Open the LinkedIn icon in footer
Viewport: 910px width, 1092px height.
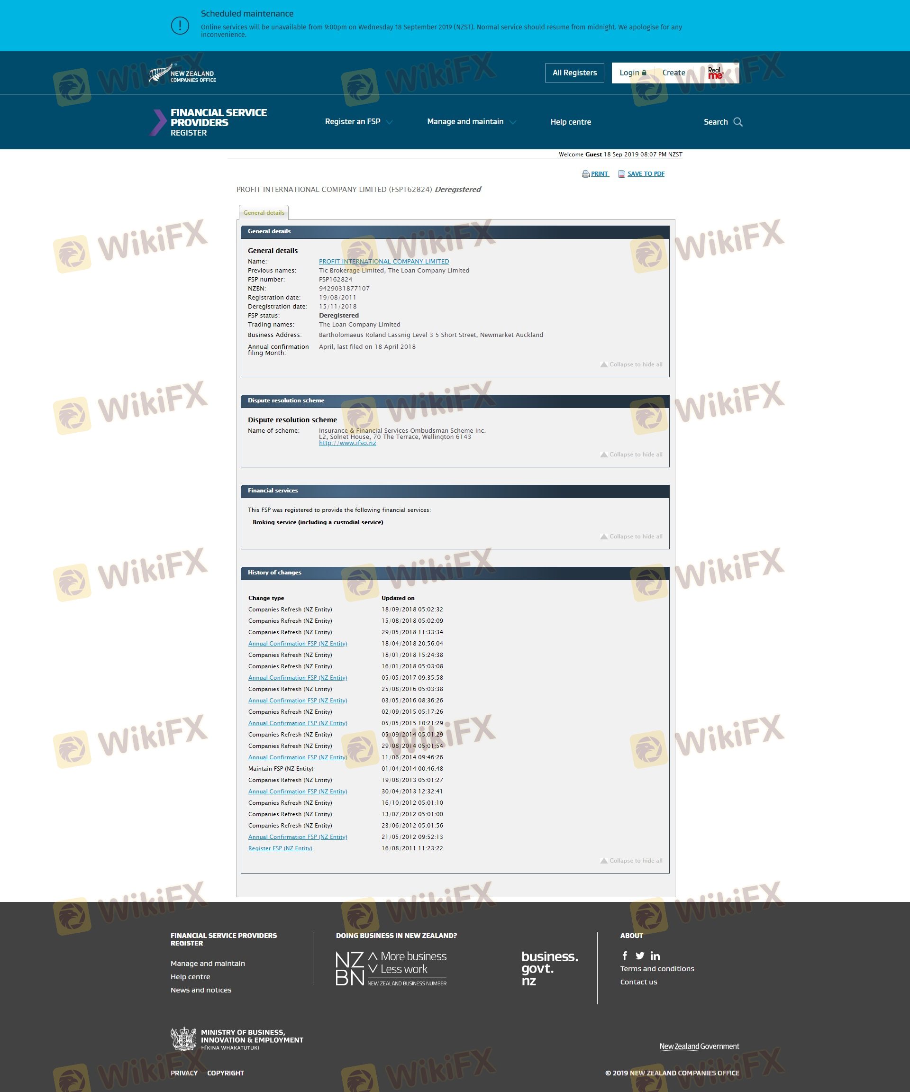pyautogui.click(x=655, y=956)
